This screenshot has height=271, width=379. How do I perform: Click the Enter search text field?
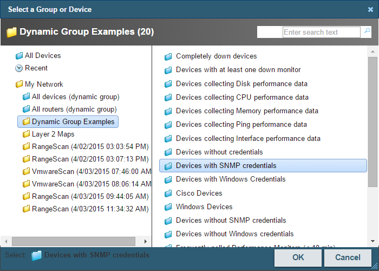point(322,32)
